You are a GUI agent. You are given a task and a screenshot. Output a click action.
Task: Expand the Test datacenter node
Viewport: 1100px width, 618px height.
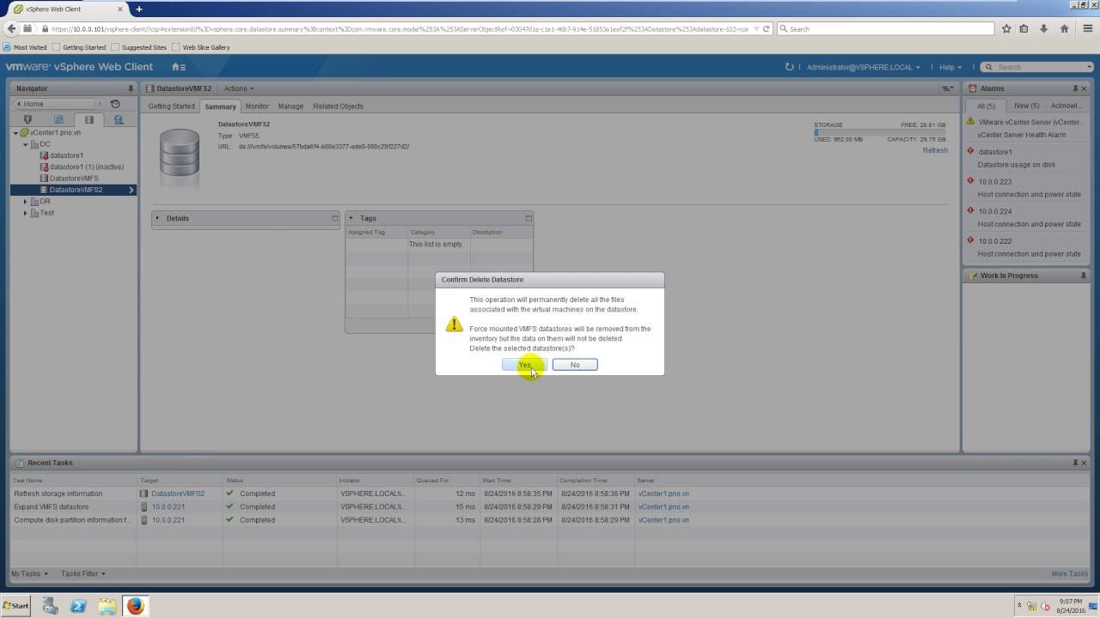click(x=25, y=213)
